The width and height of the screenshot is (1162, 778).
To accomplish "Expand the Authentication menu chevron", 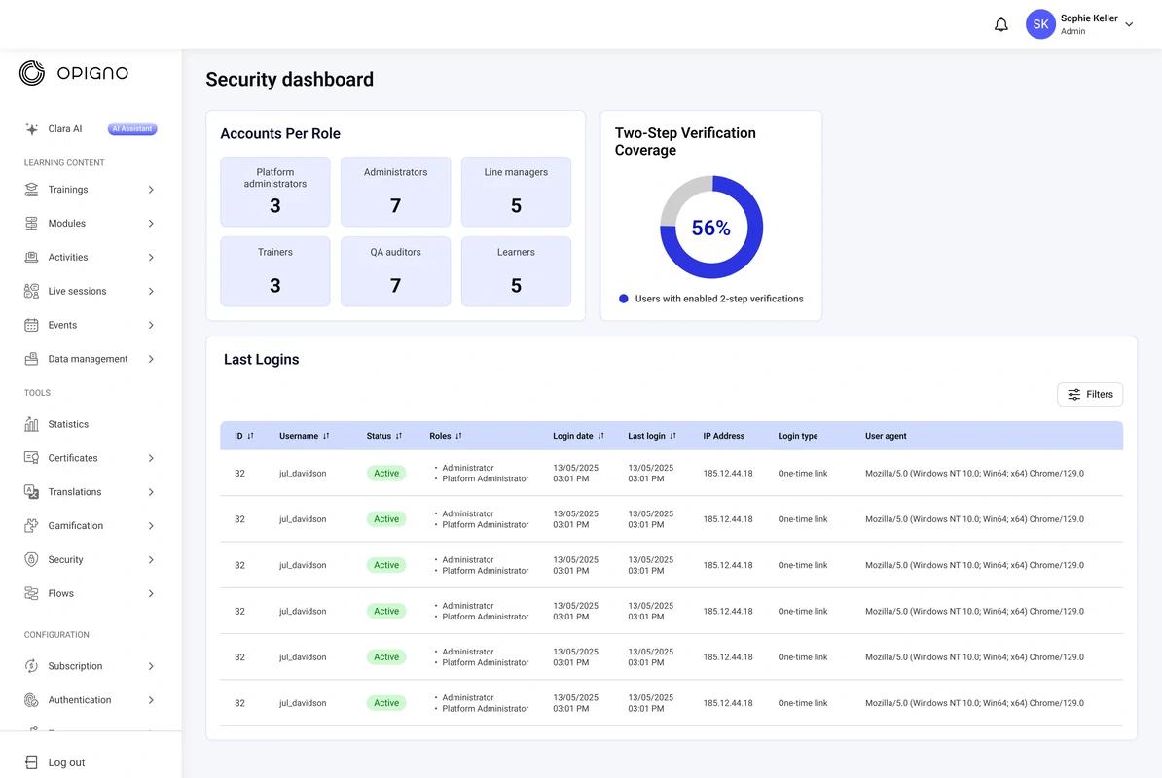I will [x=151, y=700].
